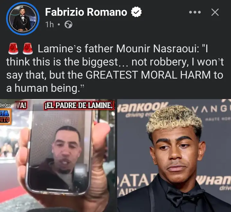Click the EL PADRE DE LAMINE caption banner

click(x=79, y=105)
